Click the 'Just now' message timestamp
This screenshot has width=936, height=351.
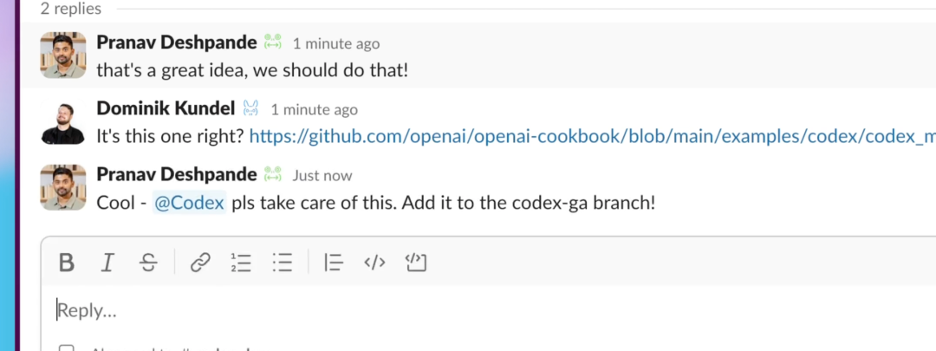point(322,176)
